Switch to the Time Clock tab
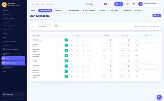This screenshot has height=101, width=164. (x=58, y=10)
